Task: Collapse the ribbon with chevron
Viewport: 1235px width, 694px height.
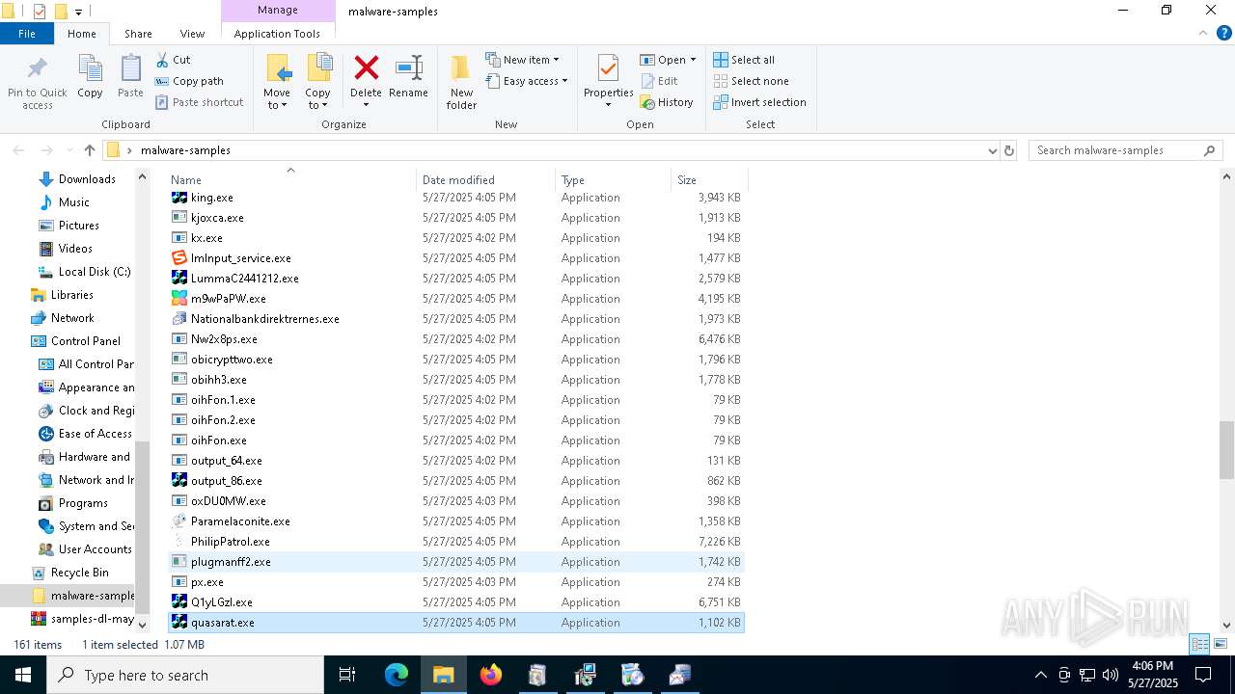Action: coord(1202,33)
